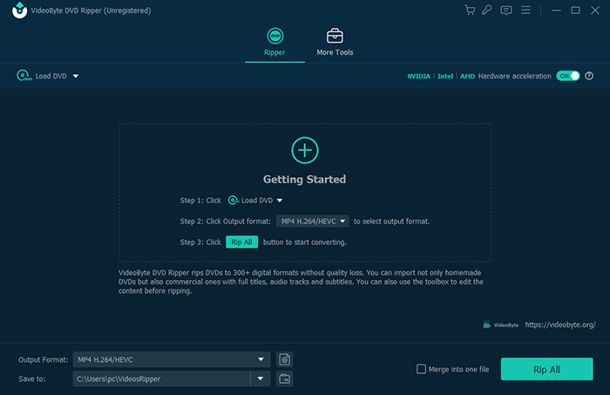Click the VideoByte logo near the link
Screen dimensions: 610x395
point(501,324)
